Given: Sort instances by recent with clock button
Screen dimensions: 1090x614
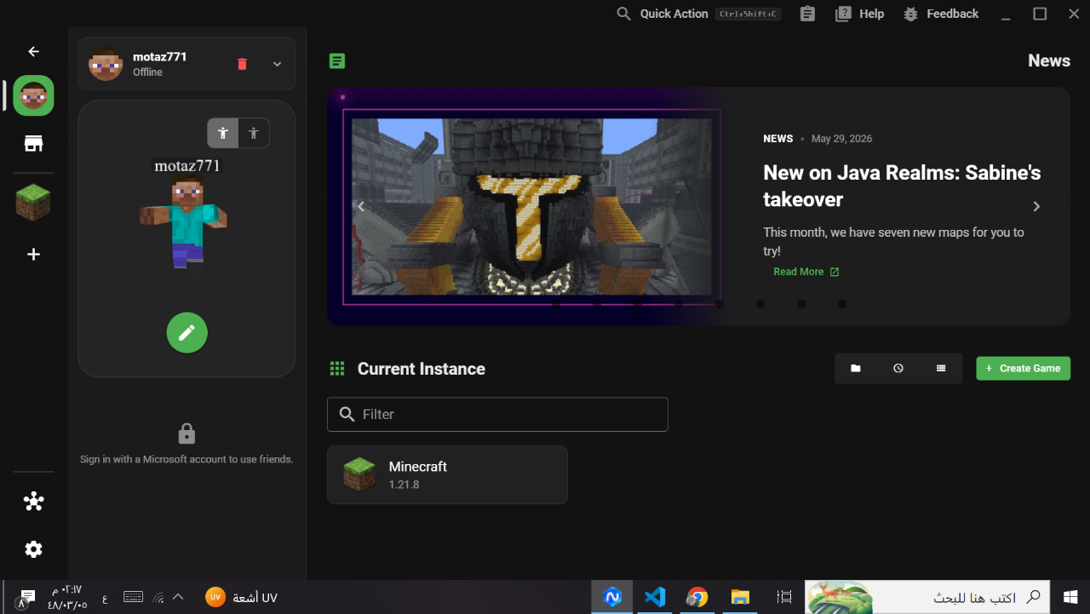Looking at the screenshot, I should (898, 369).
